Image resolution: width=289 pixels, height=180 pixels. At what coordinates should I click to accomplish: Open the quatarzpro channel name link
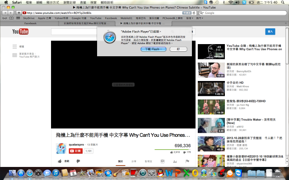76,144
